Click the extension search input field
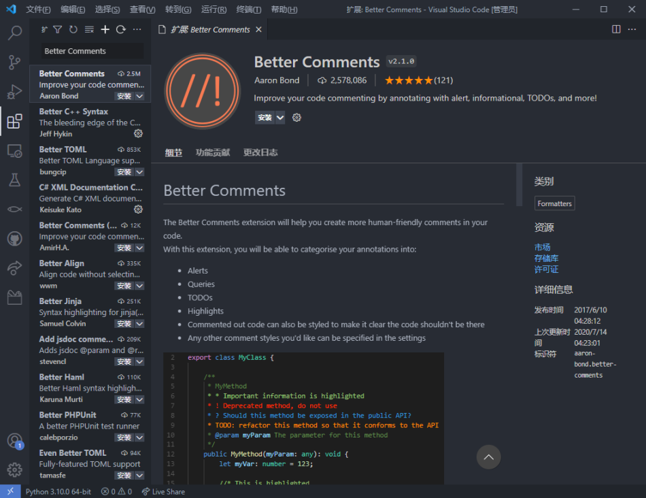This screenshot has height=498, width=646. (x=92, y=51)
